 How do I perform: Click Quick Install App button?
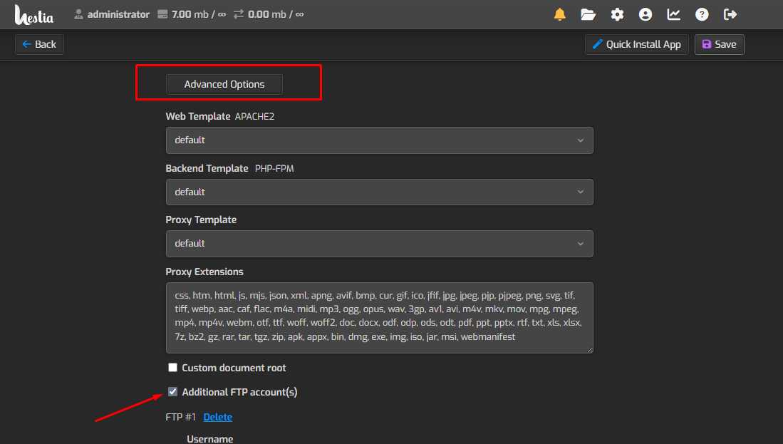point(636,44)
